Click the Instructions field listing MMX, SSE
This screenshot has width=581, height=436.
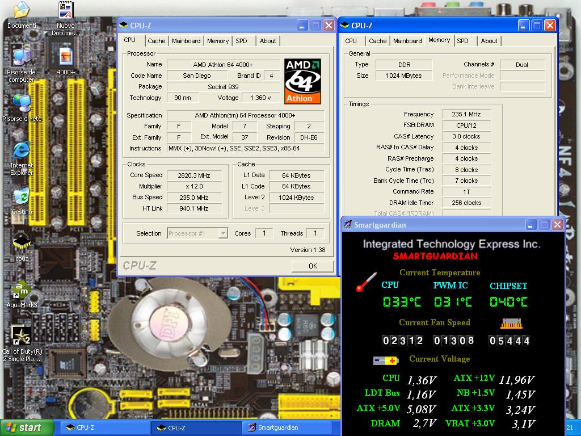(245, 148)
